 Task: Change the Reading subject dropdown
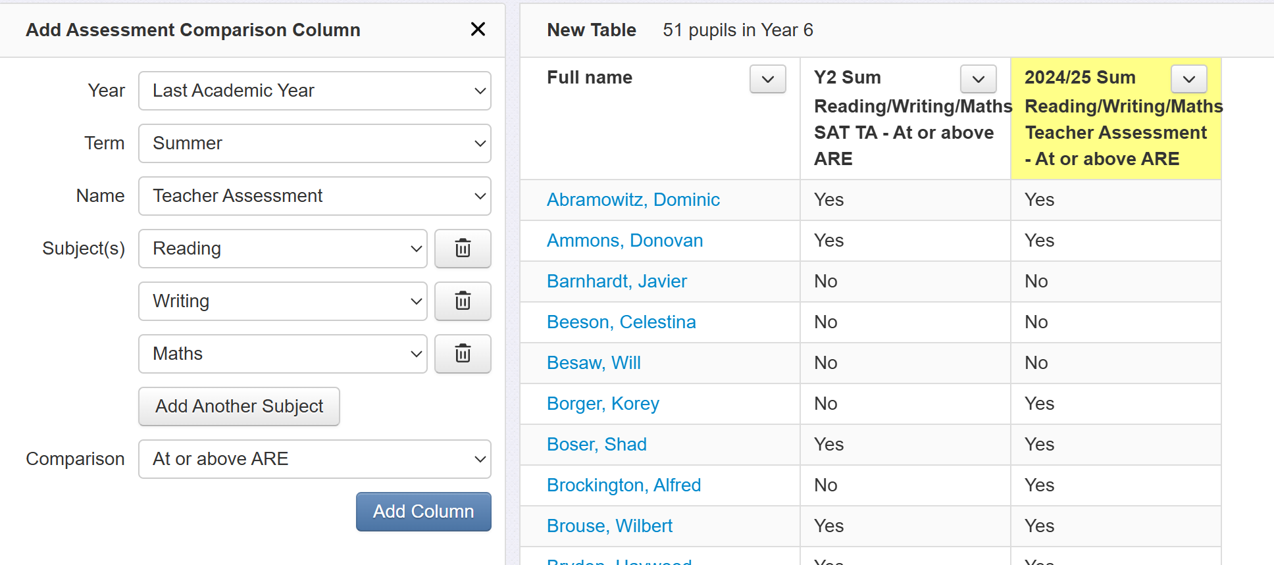click(x=282, y=249)
